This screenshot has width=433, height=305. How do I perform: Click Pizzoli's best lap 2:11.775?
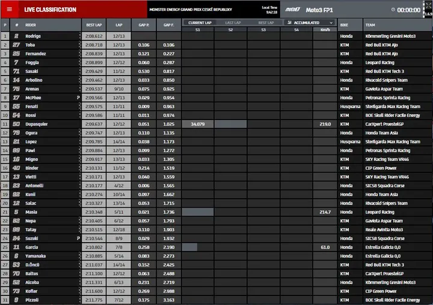tap(94, 300)
